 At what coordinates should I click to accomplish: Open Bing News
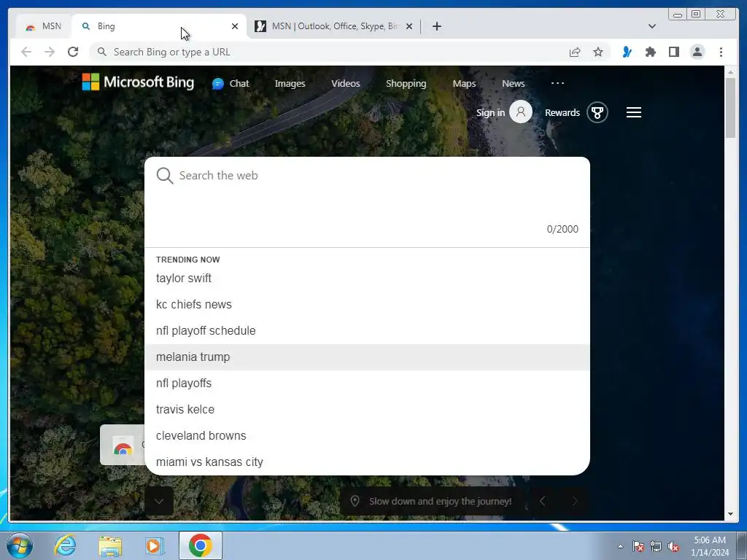click(x=513, y=83)
